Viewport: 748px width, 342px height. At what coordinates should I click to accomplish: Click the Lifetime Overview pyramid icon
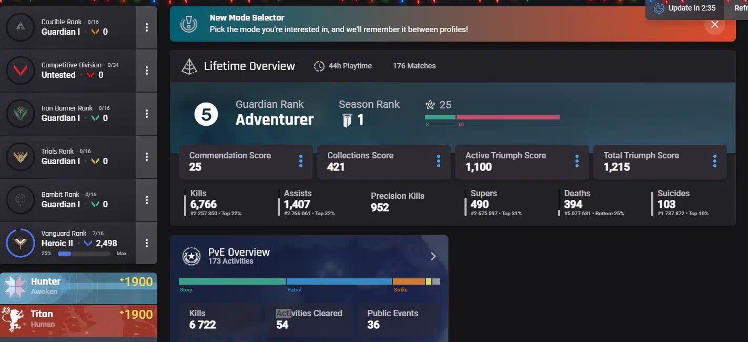[x=189, y=66]
